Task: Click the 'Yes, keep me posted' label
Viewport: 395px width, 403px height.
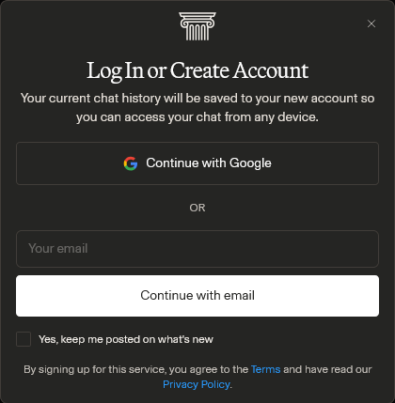Action: click(x=126, y=339)
